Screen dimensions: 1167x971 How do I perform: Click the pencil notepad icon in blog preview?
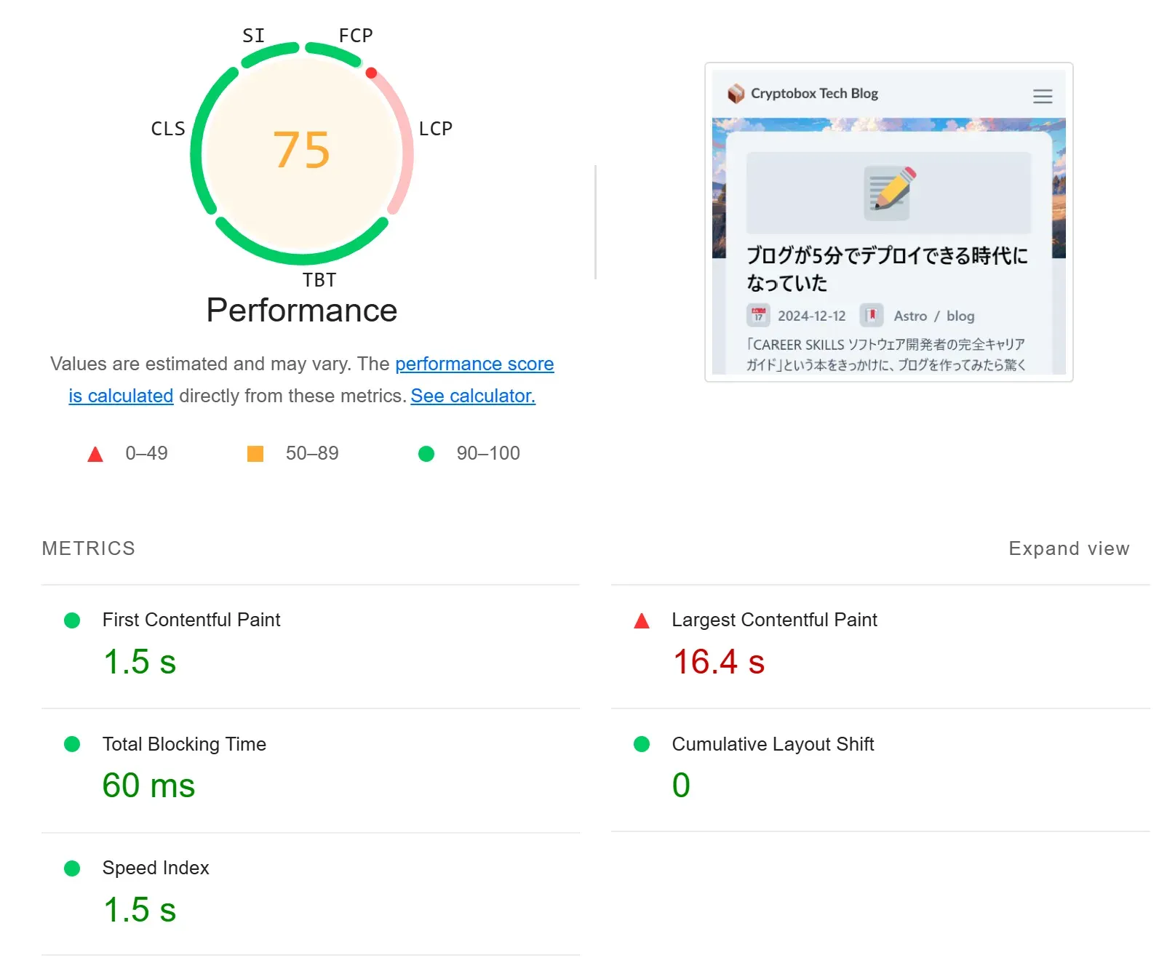(888, 192)
